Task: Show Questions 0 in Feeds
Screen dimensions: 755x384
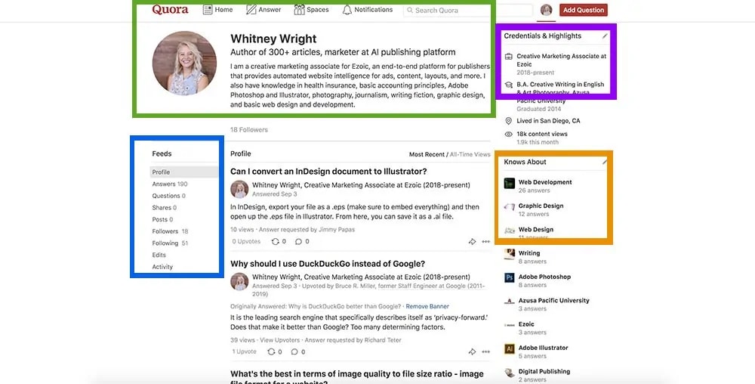Action: 168,196
